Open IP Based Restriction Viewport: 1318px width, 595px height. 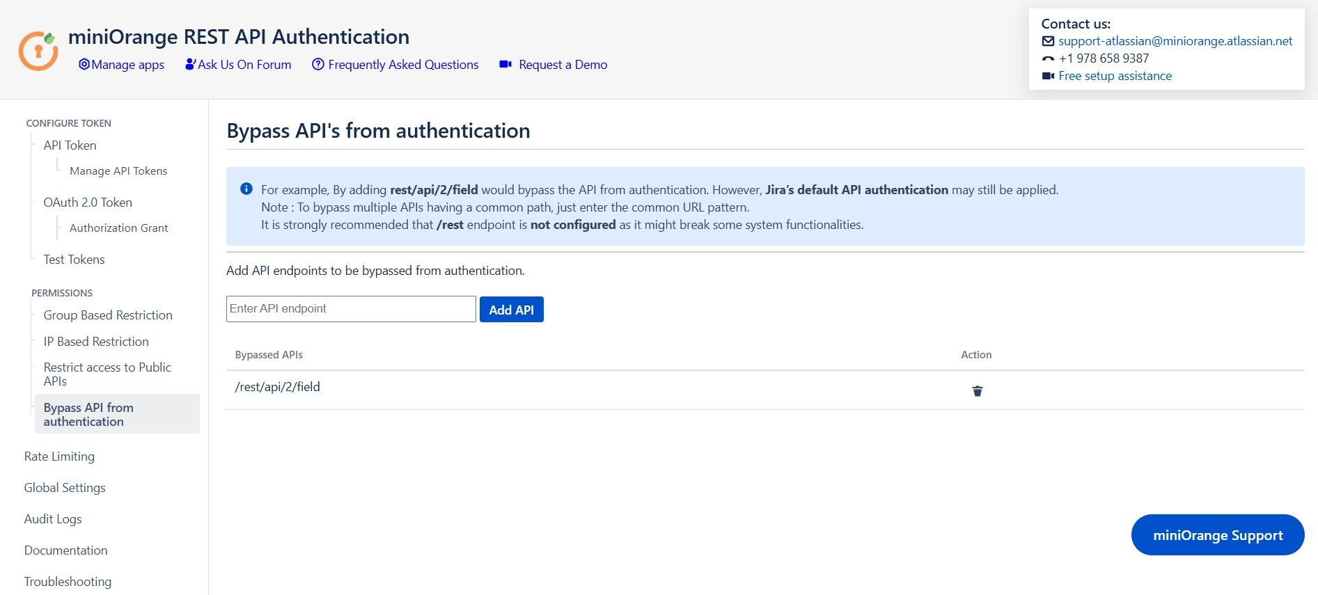click(96, 342)
